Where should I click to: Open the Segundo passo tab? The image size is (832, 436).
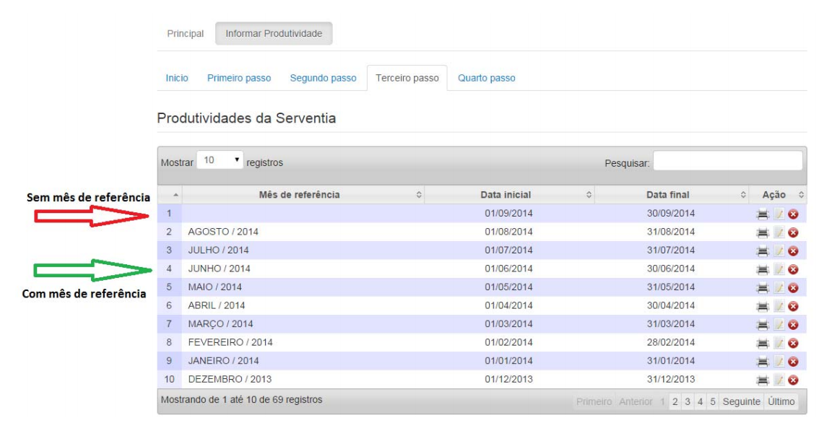[323, 78]
